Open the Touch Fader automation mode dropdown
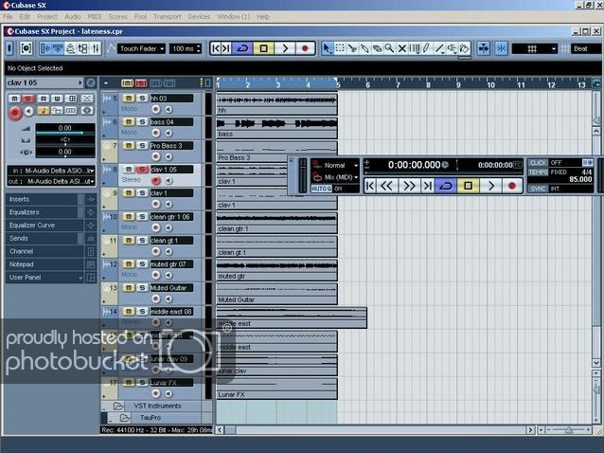This screenshot has height=453, width=604. (141, 48)
